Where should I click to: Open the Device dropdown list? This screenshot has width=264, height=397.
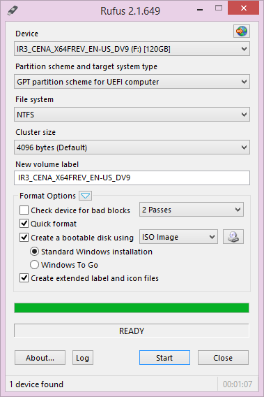132,49
